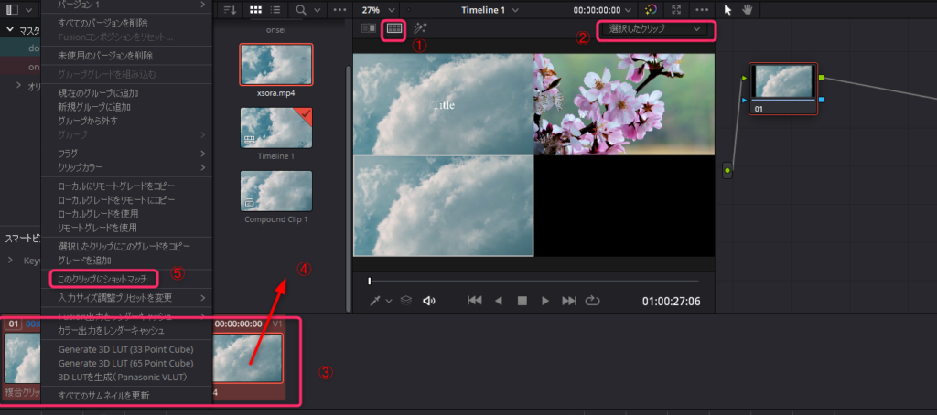Click the image wipe viewer icon
This screenshot has height=415, width=937.
pos(369,29)
